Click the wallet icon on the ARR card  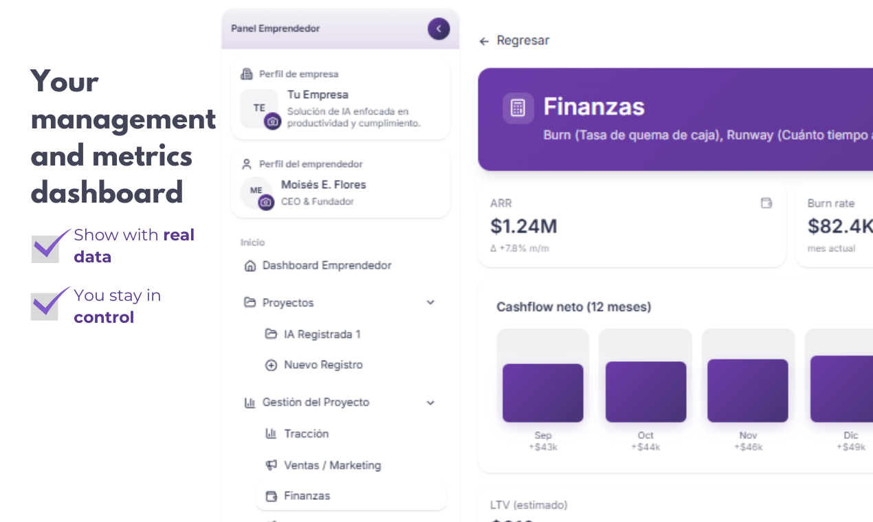tap(766, 203)
